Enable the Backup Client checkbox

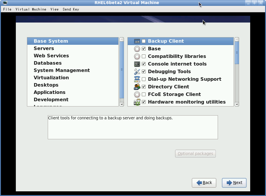tap(144, 41)
